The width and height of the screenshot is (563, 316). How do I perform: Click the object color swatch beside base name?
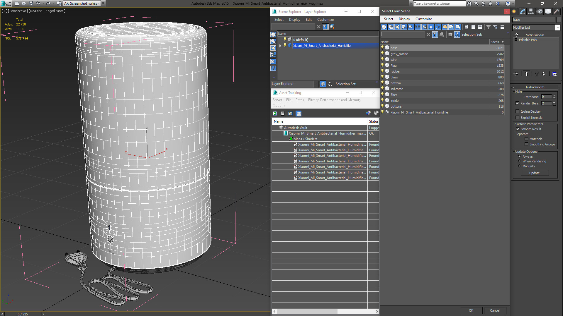[x=558, y=20]
